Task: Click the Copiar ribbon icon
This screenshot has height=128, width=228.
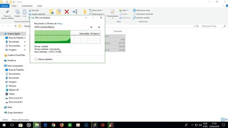Action: [x=17, y=13]
